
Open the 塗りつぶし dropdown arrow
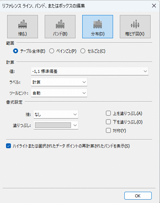(75, 125)
